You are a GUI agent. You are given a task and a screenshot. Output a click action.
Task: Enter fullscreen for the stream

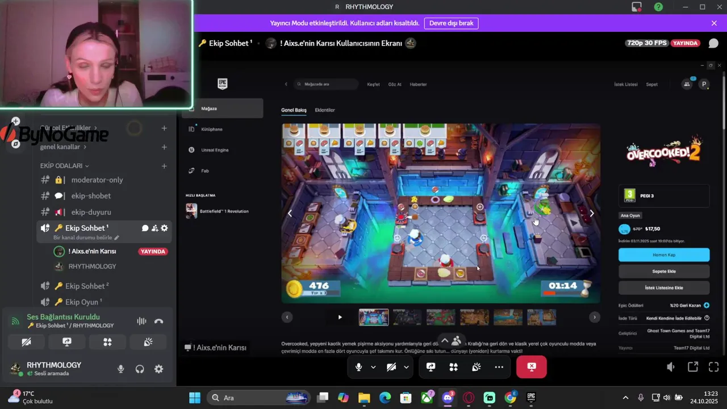click(714, 367)
